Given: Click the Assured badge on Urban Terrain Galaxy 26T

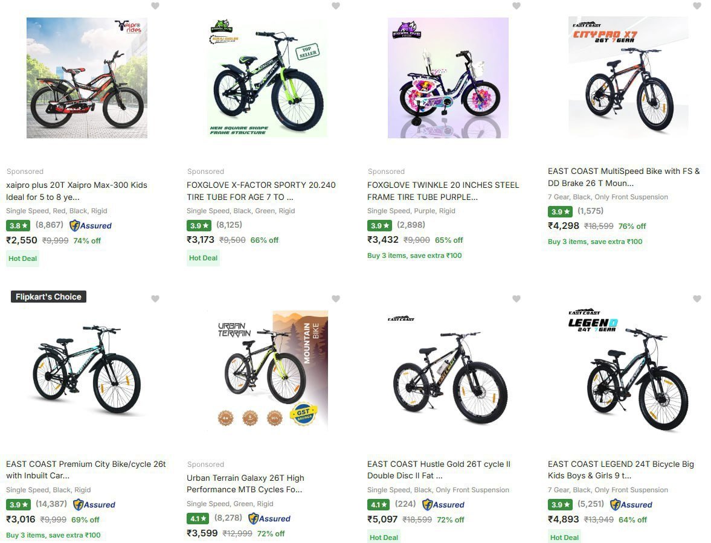Looking at the screenshot, I should 269,518.
